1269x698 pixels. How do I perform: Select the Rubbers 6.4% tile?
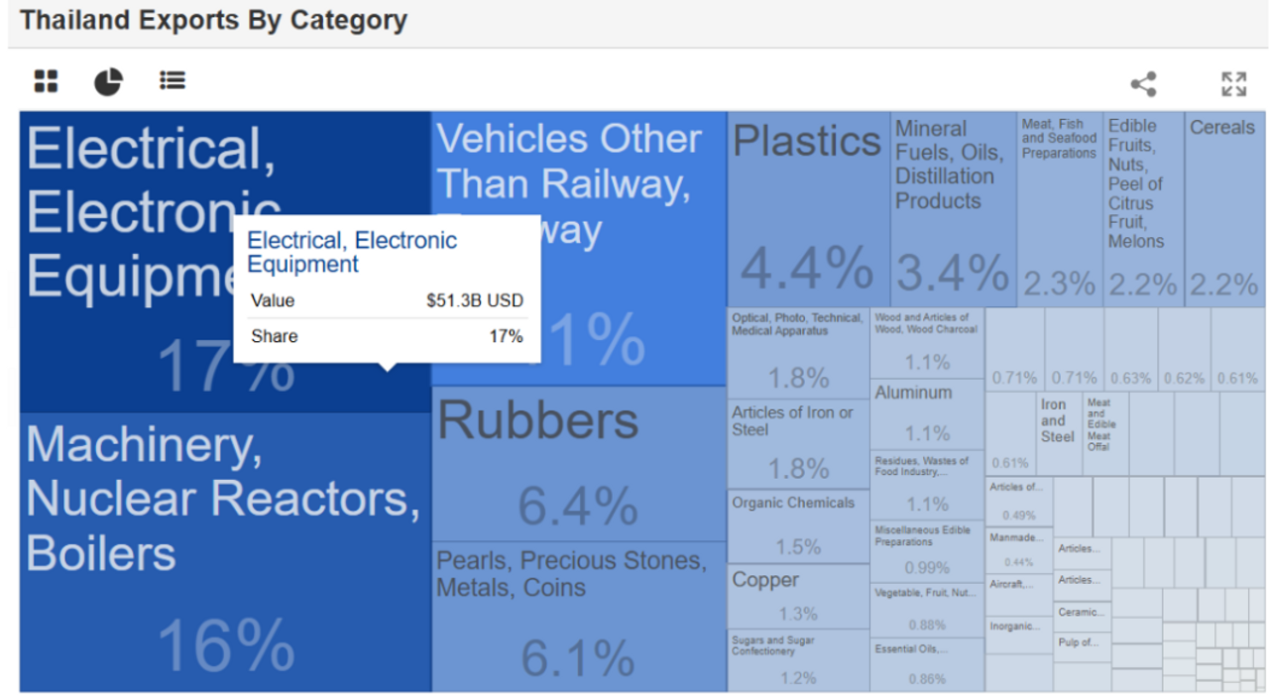(578, 463)
